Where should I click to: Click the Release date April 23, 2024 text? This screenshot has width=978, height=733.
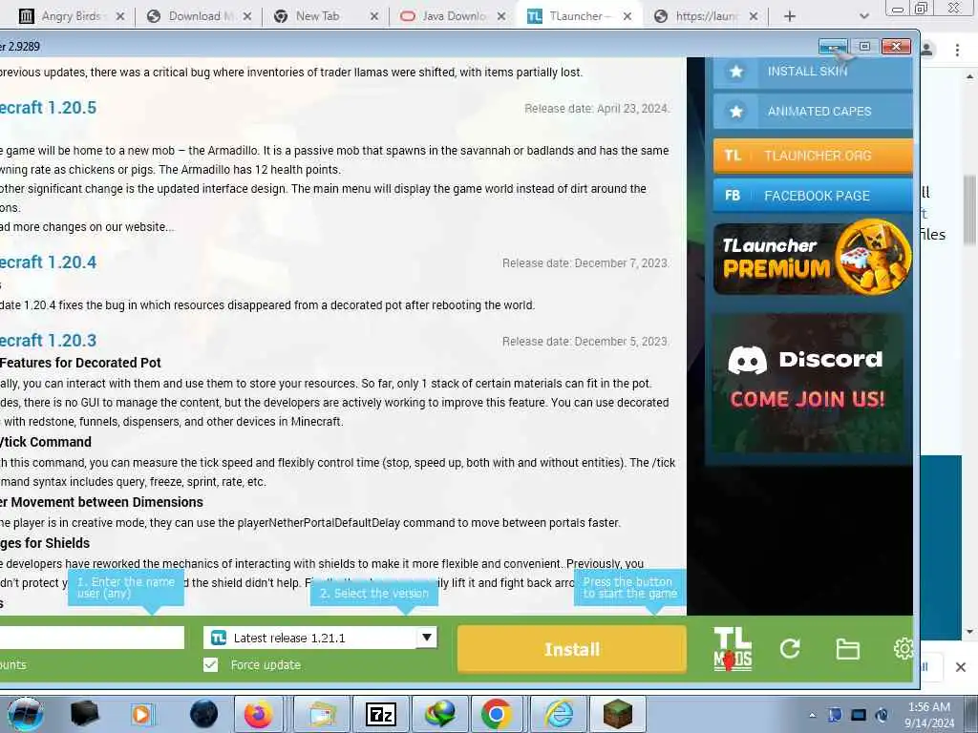tap(597, 109)
